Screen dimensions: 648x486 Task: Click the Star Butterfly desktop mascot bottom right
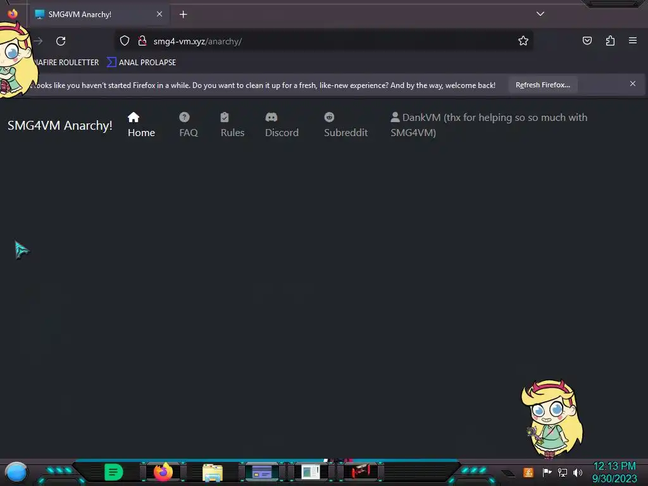pos(552,419)
